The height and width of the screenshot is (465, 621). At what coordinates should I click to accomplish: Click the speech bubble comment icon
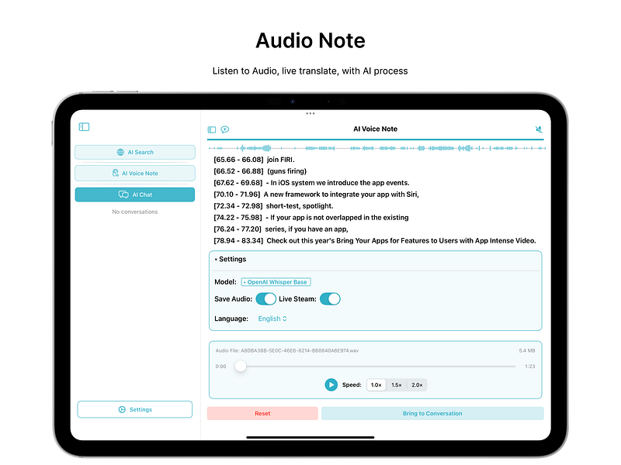pyautogui.click(x=225, y=129)
